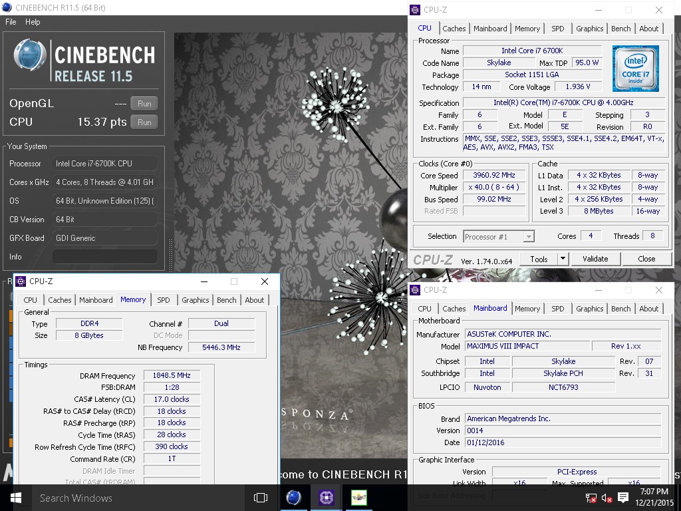Click the Close button in CPU-Z
This screenshot has width=681, height=511.
646,259
